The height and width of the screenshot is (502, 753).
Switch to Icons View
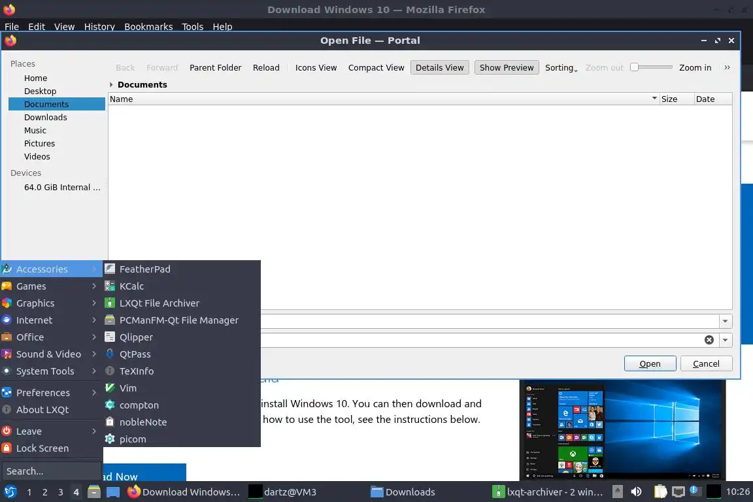click(316, 68)
